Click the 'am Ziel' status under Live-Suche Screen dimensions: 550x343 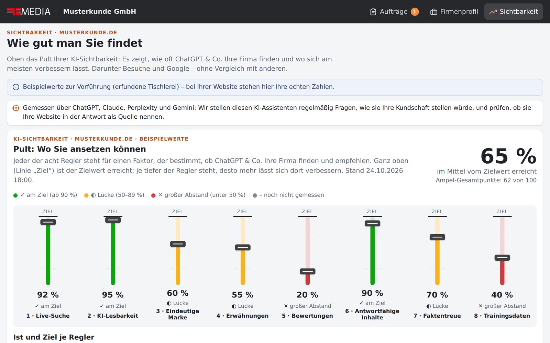pos(48,306)
